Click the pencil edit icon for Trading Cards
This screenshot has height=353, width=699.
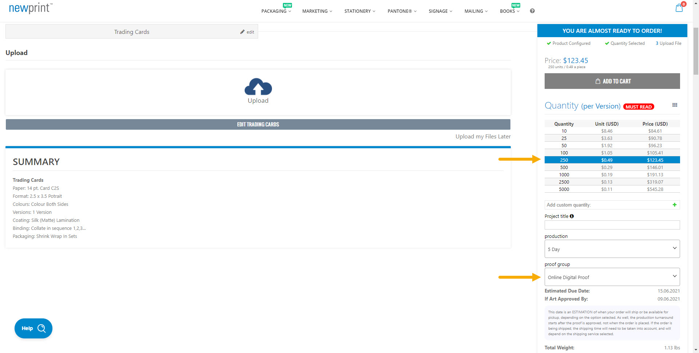coord(242,32)
